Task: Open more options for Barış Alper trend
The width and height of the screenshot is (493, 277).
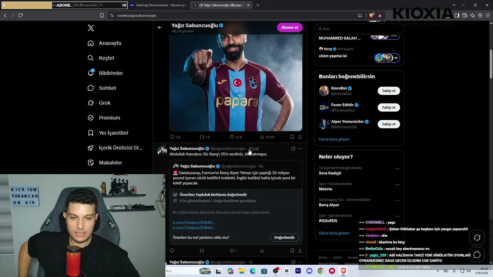Action: (x=397, y=200)
